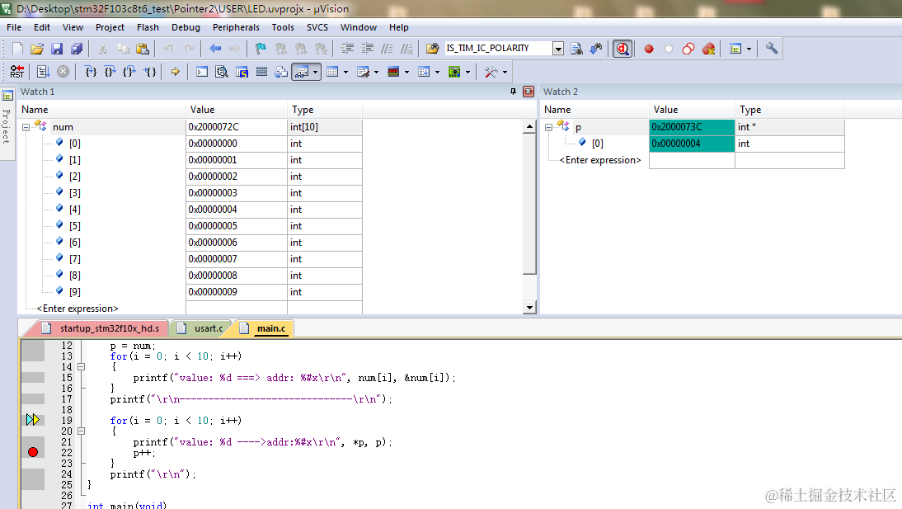The width and height of the screenshot is (902, 509).
Task: Reset the CPU with RST
Action: (x=17, y=72)
